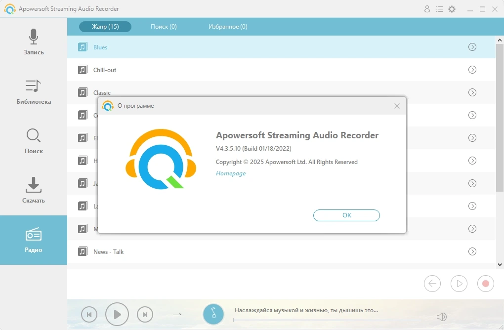Skip to the previous track
The height and width of the screenshot is (330, 504).
89,315
